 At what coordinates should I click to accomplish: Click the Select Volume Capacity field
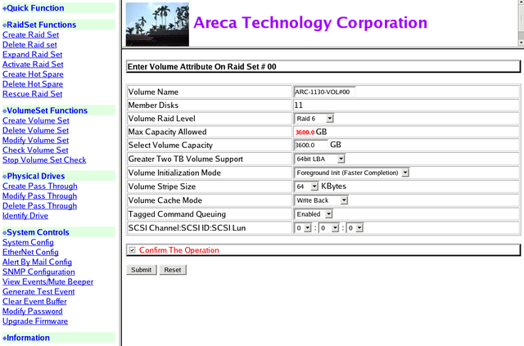tap(309, 145)
